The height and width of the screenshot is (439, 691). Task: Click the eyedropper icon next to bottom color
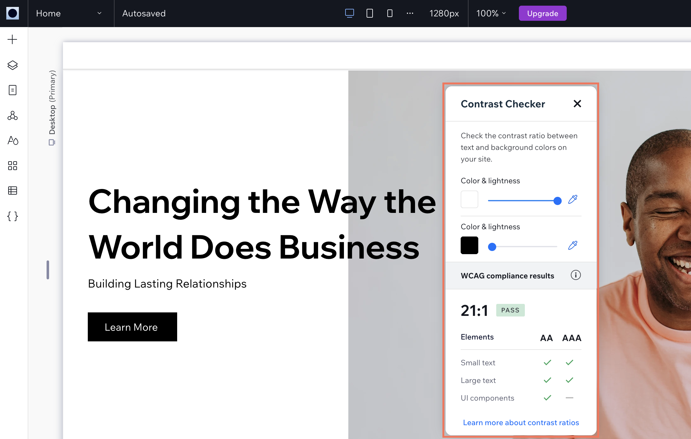click(x=573, y=246)
